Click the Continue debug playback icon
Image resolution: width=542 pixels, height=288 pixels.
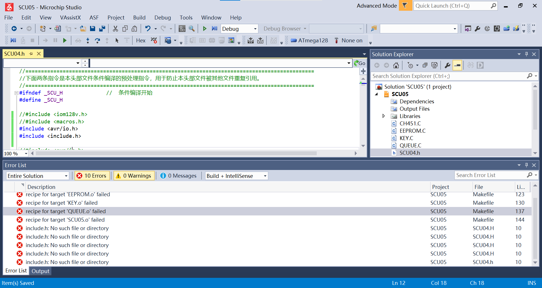pos(65,40)
